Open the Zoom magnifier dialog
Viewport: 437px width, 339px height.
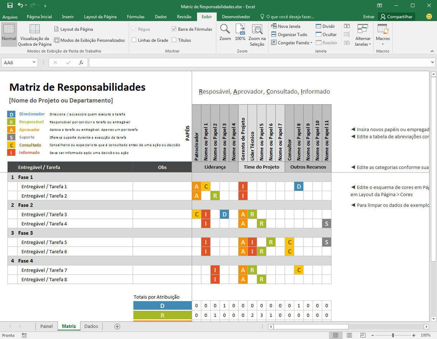225,33
